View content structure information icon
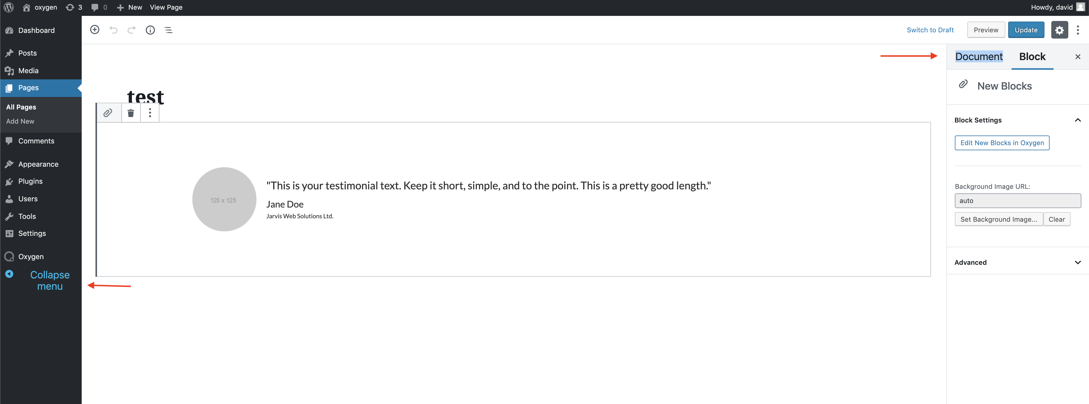The width and height of the screenshot is (1089, 404). tap(150, 29)
